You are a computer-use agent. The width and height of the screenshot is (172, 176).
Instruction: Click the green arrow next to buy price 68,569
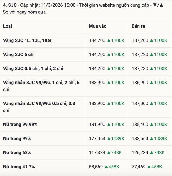(x=106, y=167)
